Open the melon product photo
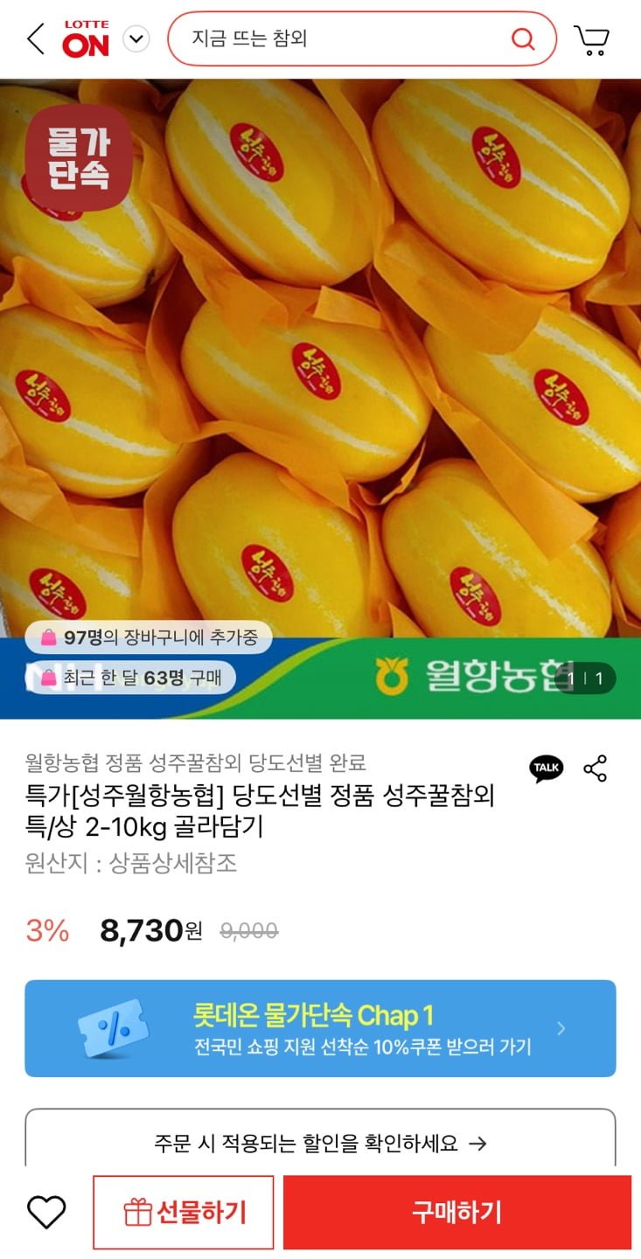Viewport: 641px width, 1259px height. pos(320,399)
